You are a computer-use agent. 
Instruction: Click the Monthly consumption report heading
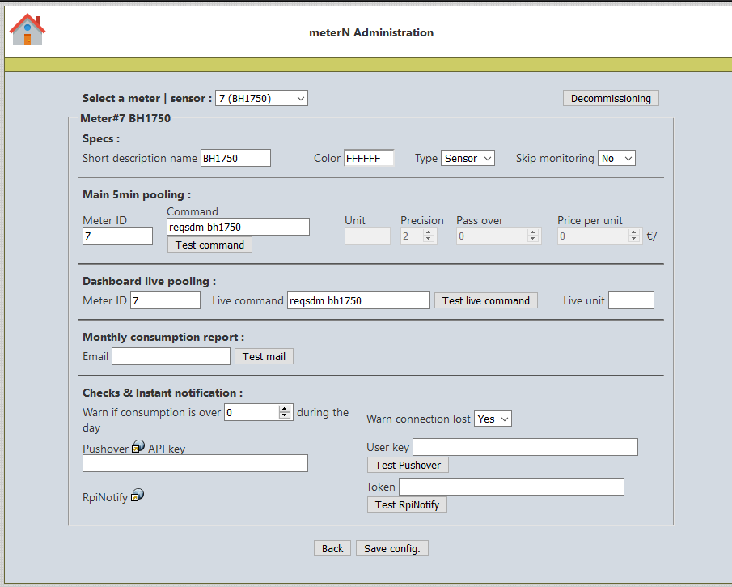pos(163,337)
